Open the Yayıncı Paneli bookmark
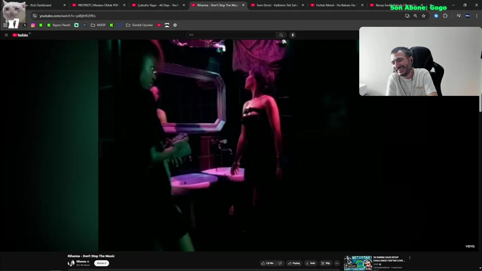 pyautogui.click(x=59, y=25)
